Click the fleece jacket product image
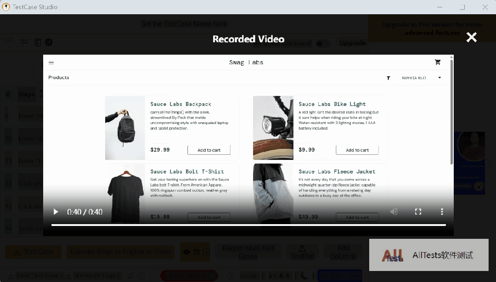Viewport: 496px width, 282px height. click(273, 193)
